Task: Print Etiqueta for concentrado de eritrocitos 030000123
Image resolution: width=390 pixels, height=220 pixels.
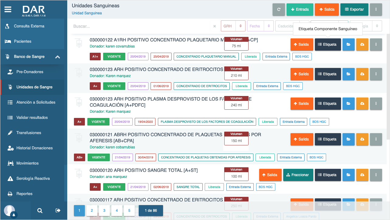Action: (x=328, y=74)
